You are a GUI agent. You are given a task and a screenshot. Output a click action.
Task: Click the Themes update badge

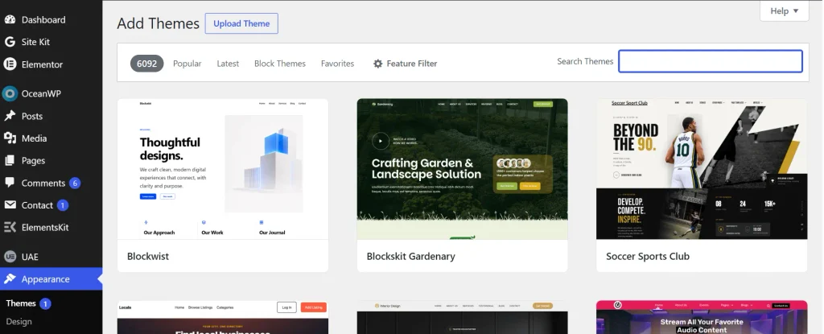click(45, 303)
